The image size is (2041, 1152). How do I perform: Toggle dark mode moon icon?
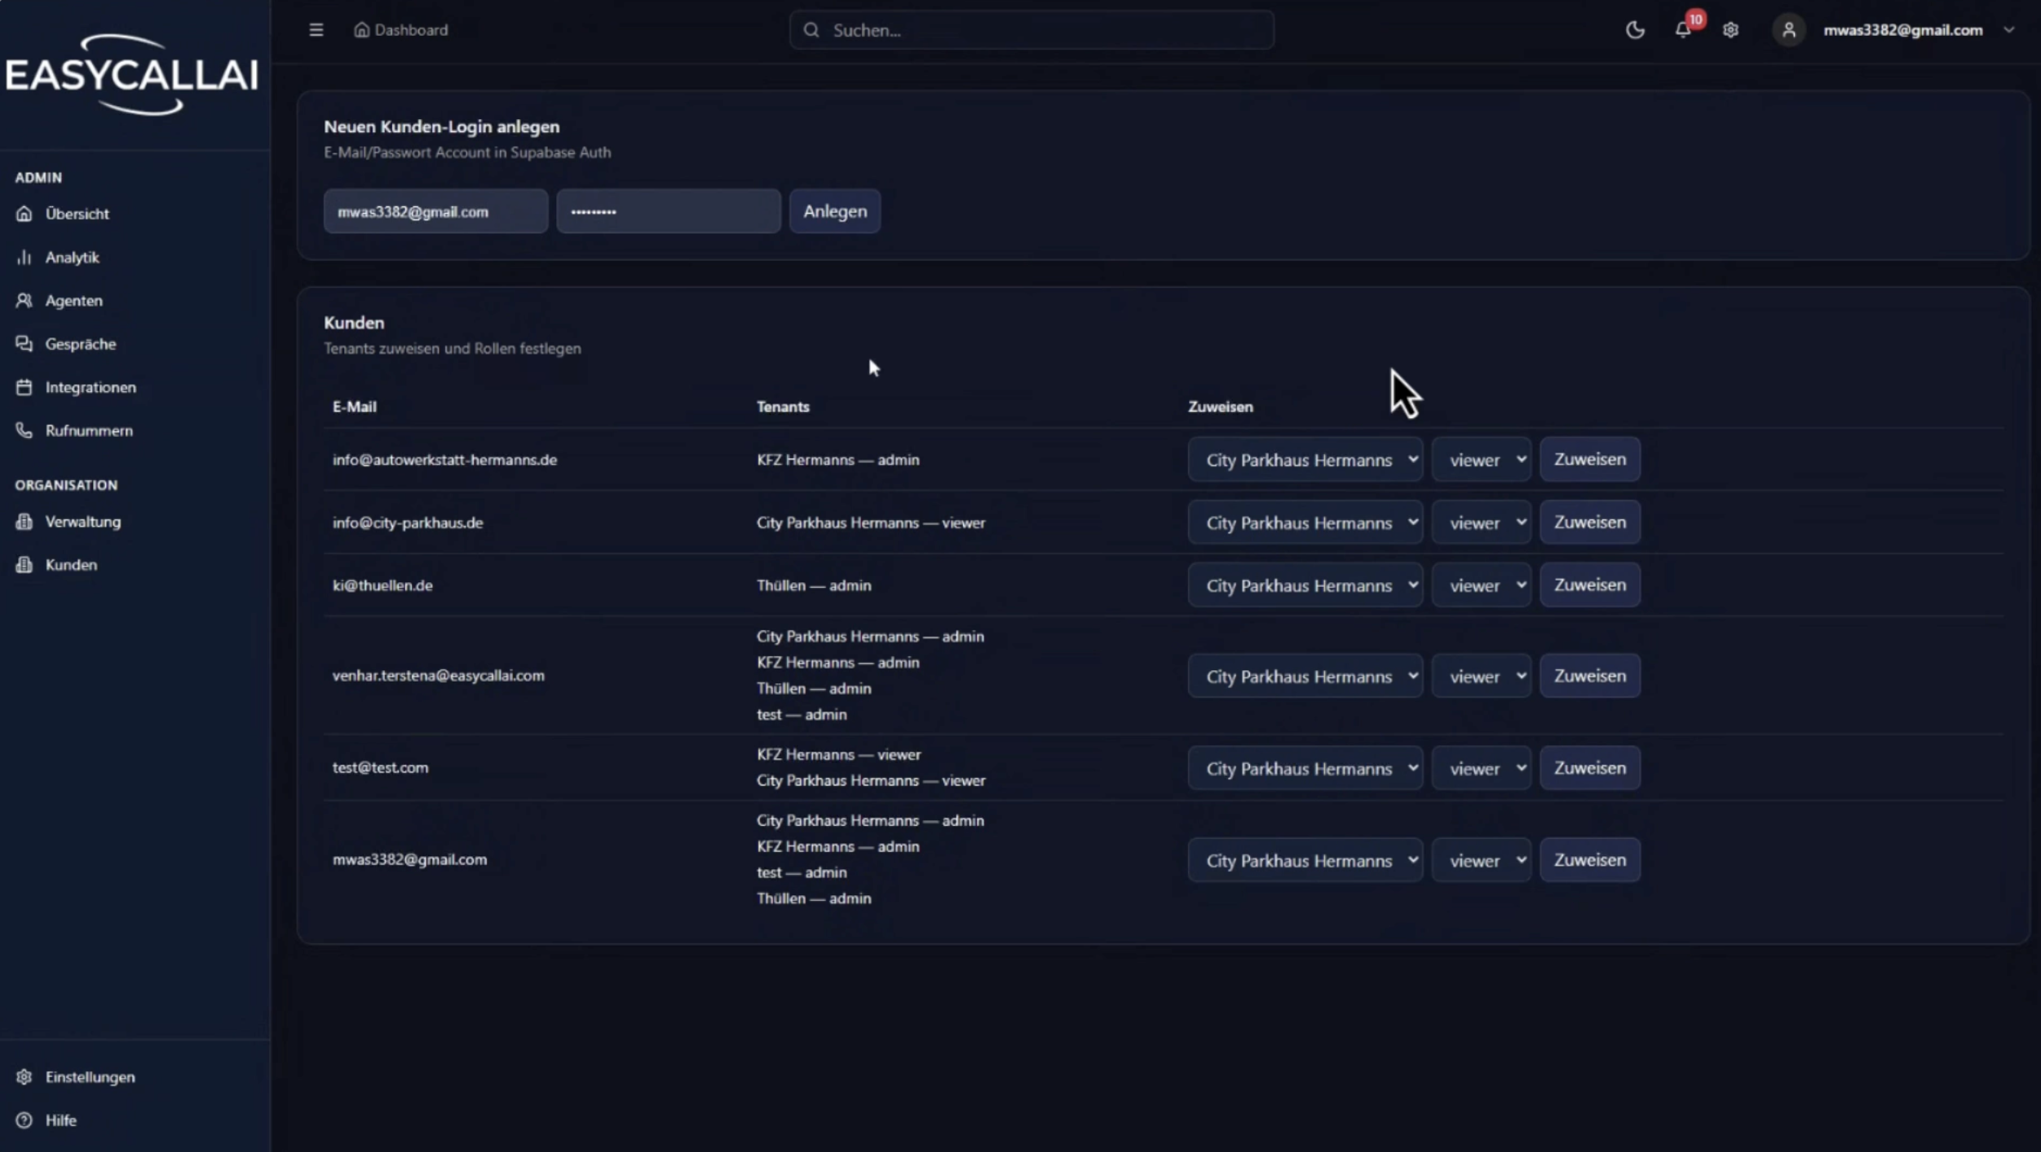1634,30
